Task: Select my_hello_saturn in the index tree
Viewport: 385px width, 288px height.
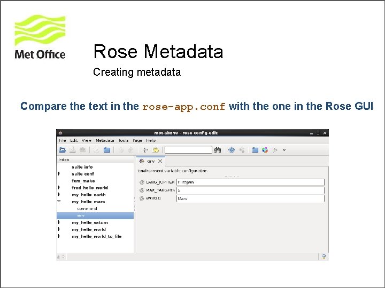Action: click(90, 222)
